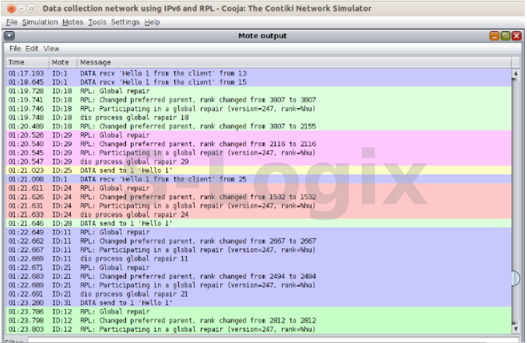527x343 pixels.
Task: Open the Simulation menu
Action: (40, 22)
